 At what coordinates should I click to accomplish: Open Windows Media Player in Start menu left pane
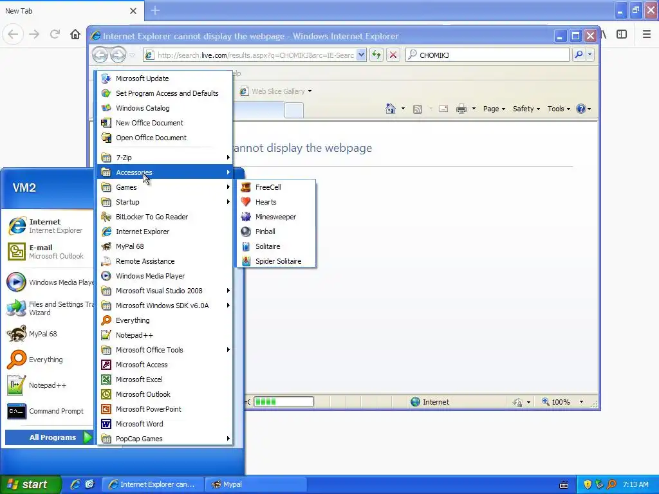48,282
